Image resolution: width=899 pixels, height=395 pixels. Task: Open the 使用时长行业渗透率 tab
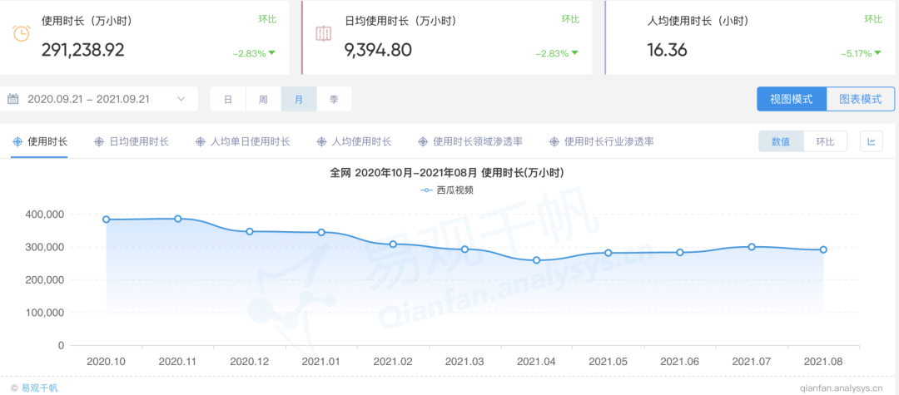click(x=602, y=141)
